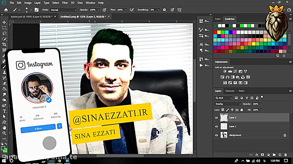293x164 pixels.
Task: Toggle visibility of the Background layer
Action: [x=216, y=135]
